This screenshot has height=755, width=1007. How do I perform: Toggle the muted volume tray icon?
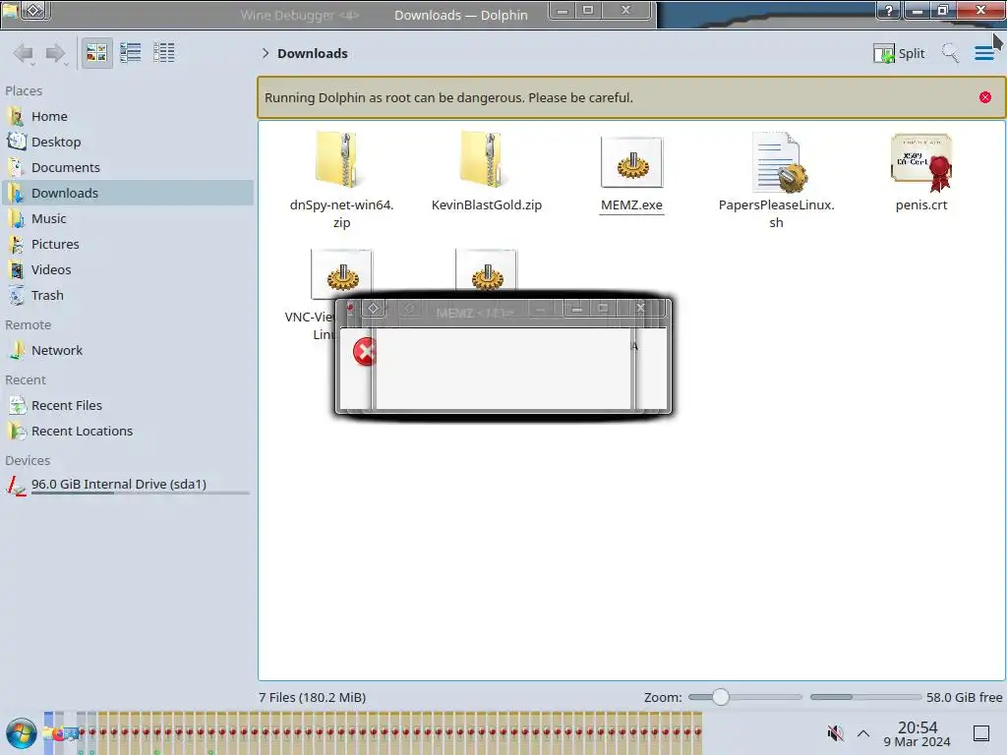(x=835, y=733)
